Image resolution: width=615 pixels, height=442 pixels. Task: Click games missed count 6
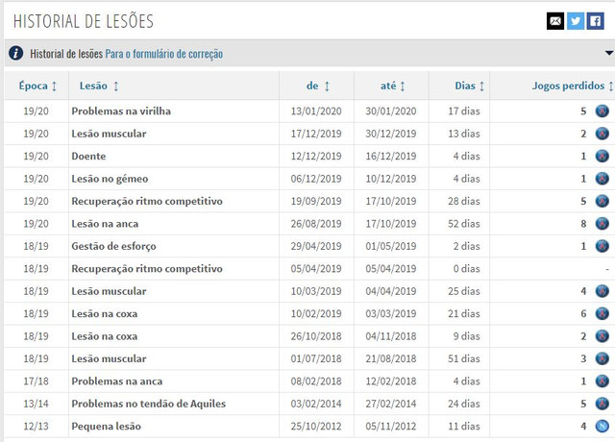click(583, 313)
